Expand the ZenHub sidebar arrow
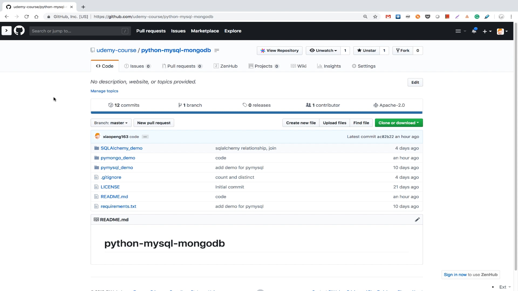518x291 pixels. (6, 31)
